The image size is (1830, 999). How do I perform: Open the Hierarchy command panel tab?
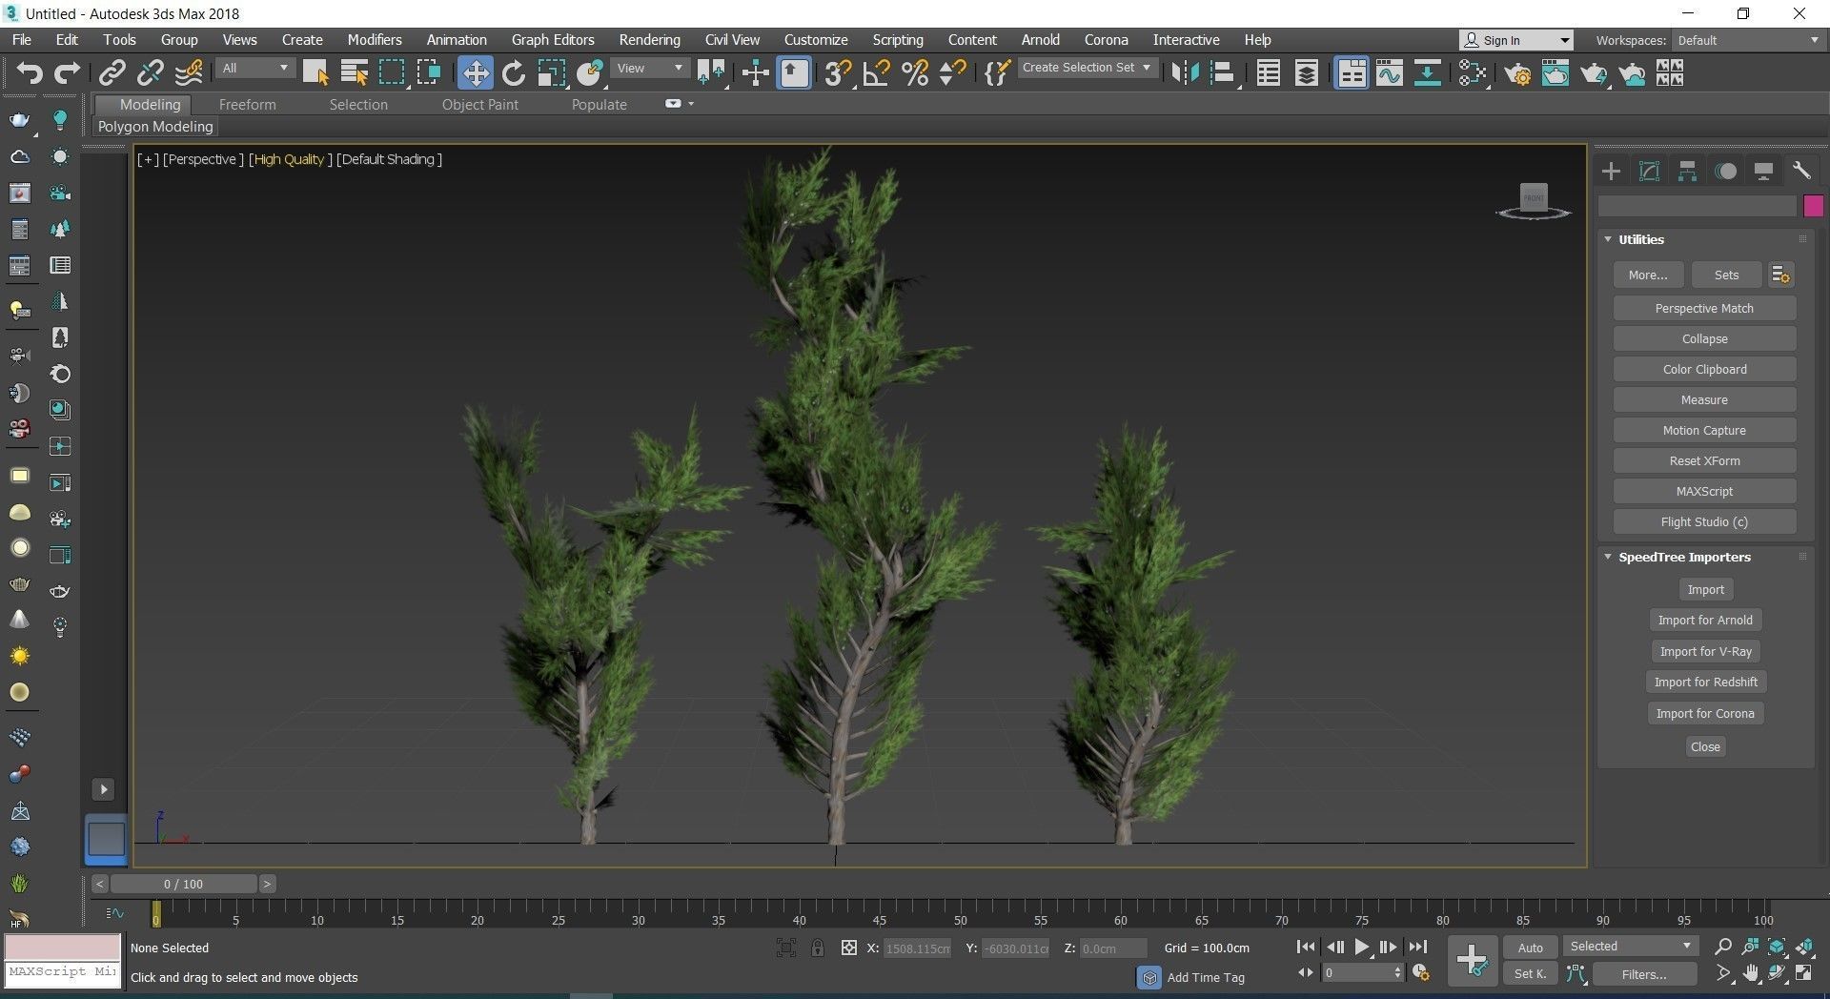[x=1687, y=172]
